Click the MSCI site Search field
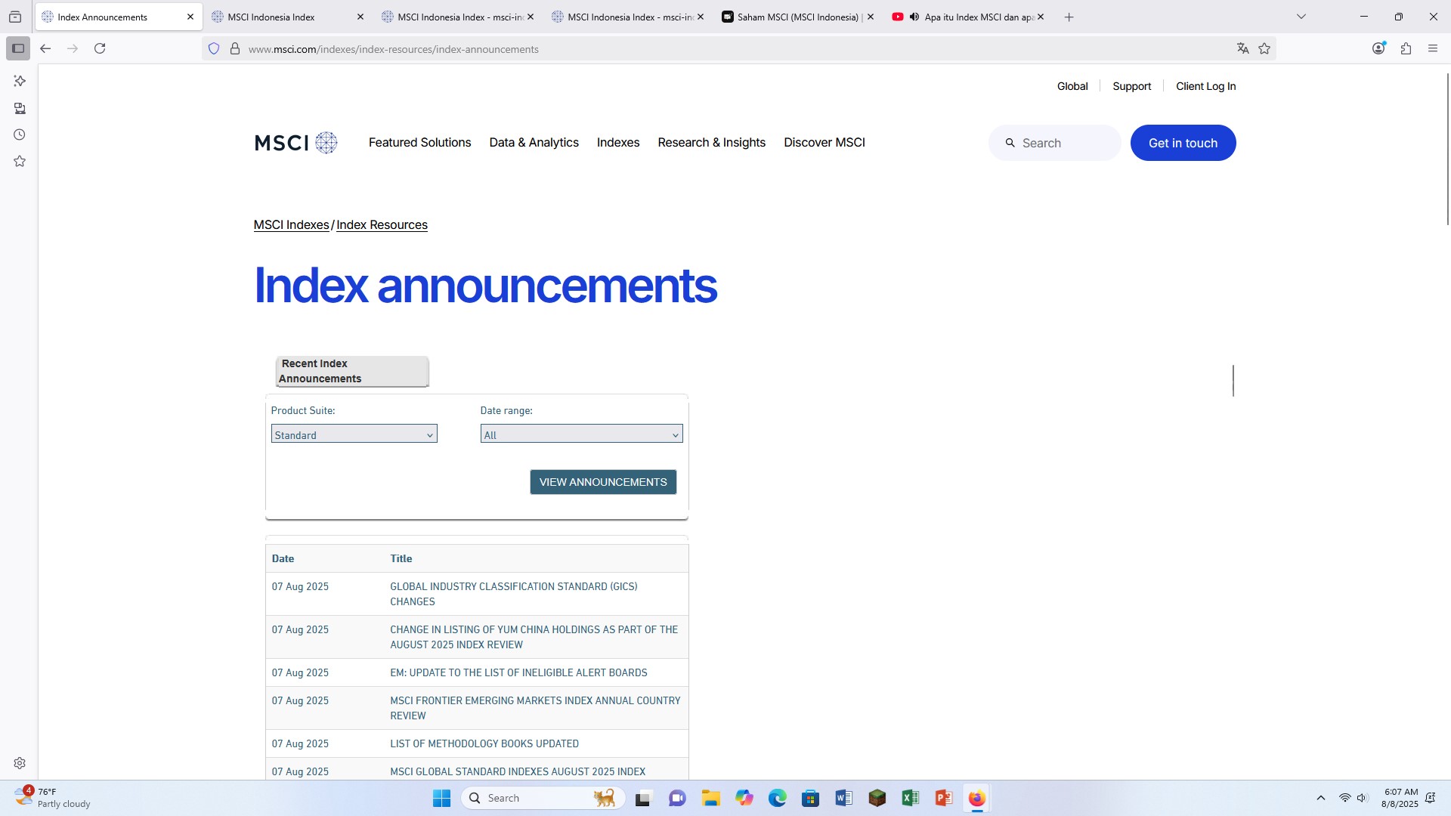The width and height of the screenshot is (1451, 816). click(1054, 143)
